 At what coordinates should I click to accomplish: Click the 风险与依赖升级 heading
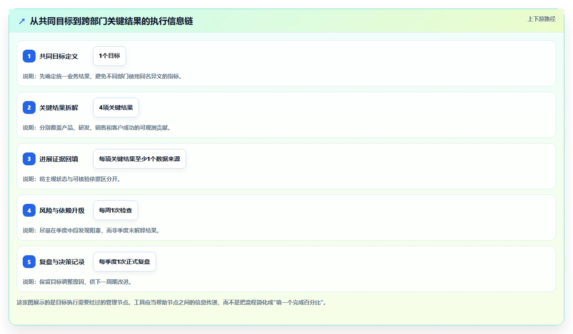pyautogui.click(x=62, y=210)
